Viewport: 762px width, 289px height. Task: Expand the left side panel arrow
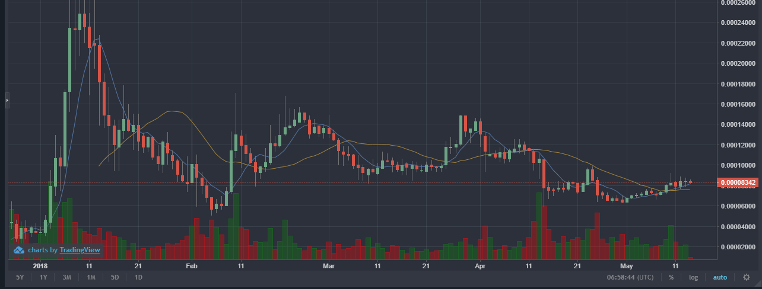click(x=8, y=101)
